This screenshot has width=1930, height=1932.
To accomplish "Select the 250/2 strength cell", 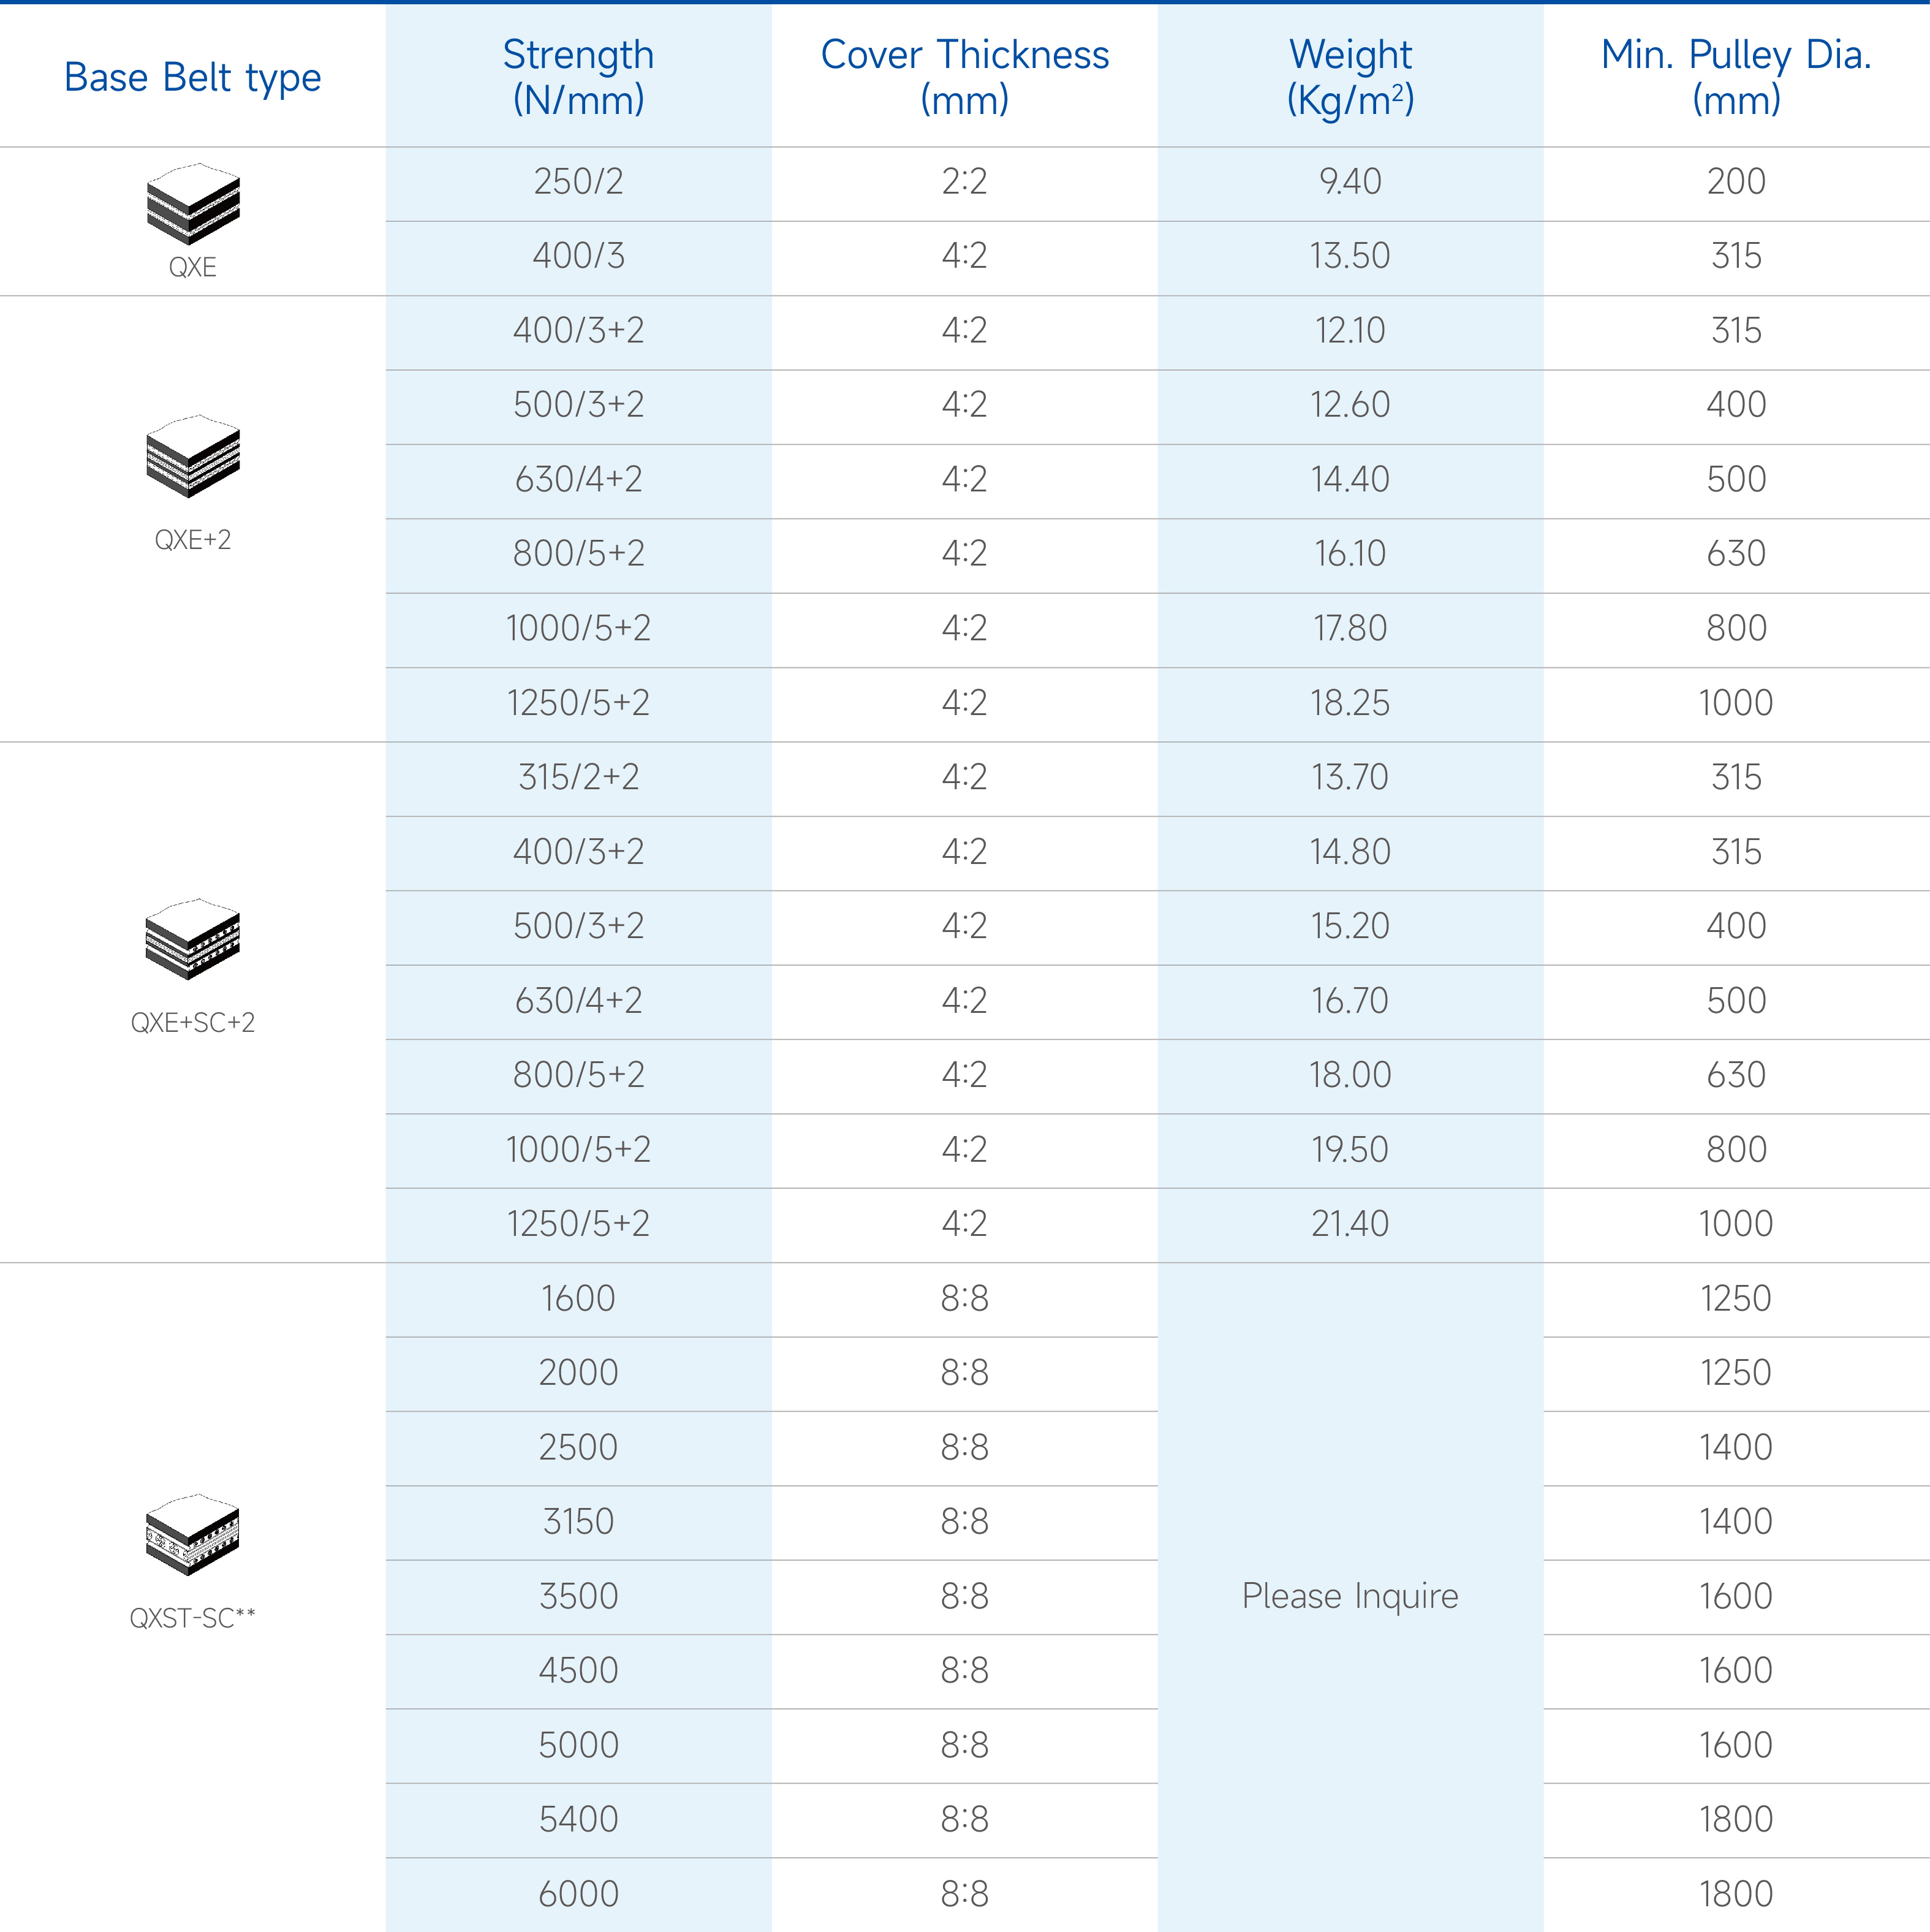I will [578, 182].
